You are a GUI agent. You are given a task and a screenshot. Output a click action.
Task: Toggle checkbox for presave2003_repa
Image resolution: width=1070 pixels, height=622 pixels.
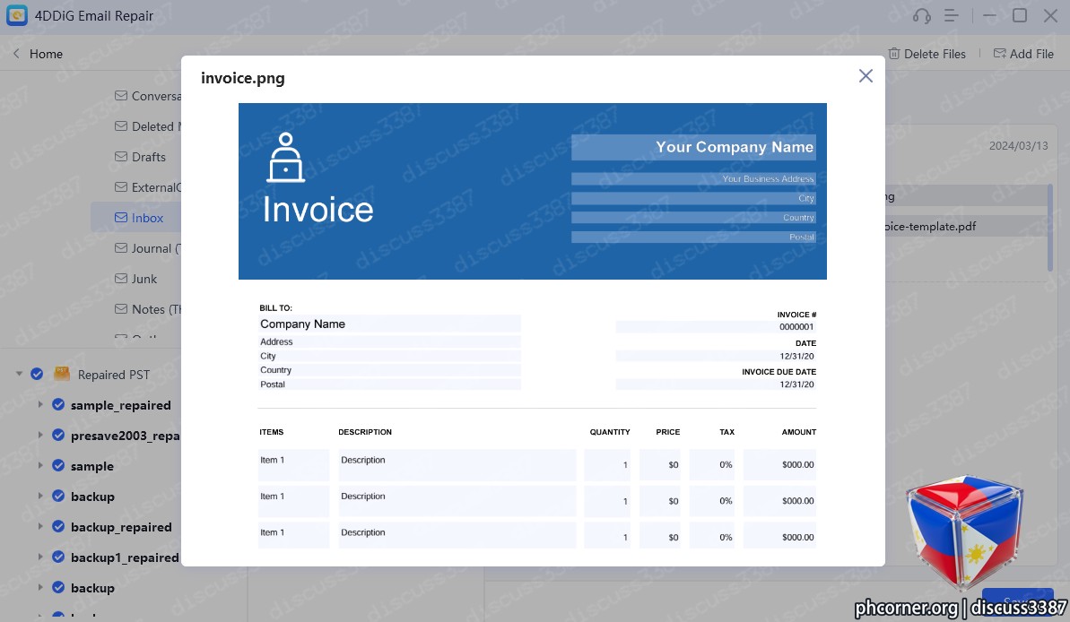[58, 435]
